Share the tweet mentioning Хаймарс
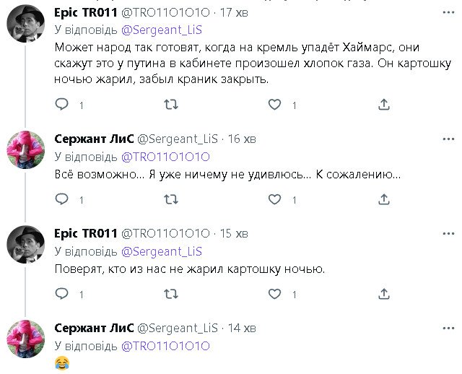Image resolution: width=462 pixels, height=374 pixels. coord(384,105)
